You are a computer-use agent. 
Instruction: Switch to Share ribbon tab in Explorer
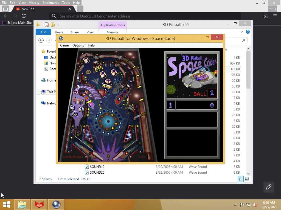point(75,32)
